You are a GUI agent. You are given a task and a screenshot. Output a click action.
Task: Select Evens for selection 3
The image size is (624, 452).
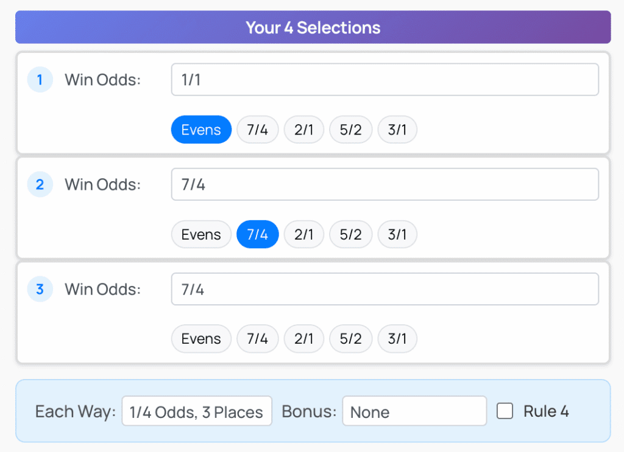(201, 339)
